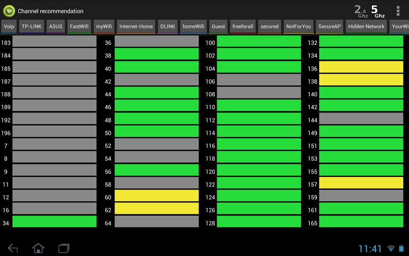Tap the gray bar for channel 183

click(55, 41)
